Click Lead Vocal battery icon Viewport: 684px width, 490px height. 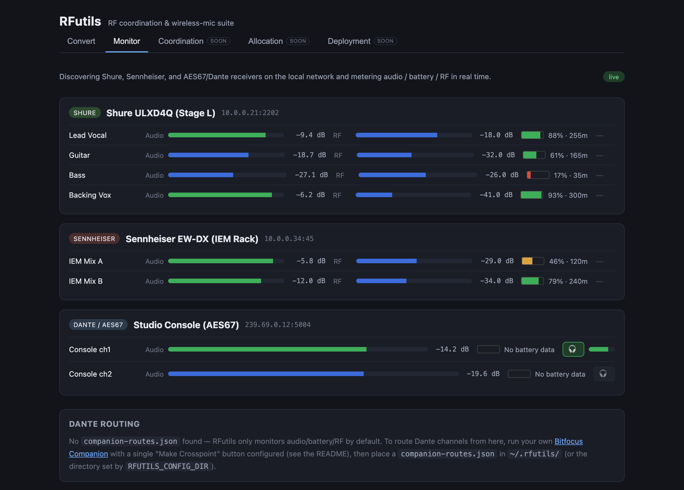click(532, 135)
